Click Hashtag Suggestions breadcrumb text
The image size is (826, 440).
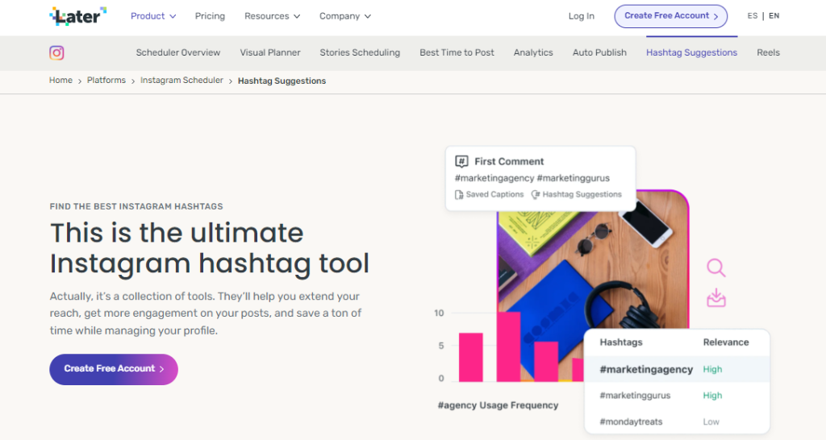coord(282,81)
